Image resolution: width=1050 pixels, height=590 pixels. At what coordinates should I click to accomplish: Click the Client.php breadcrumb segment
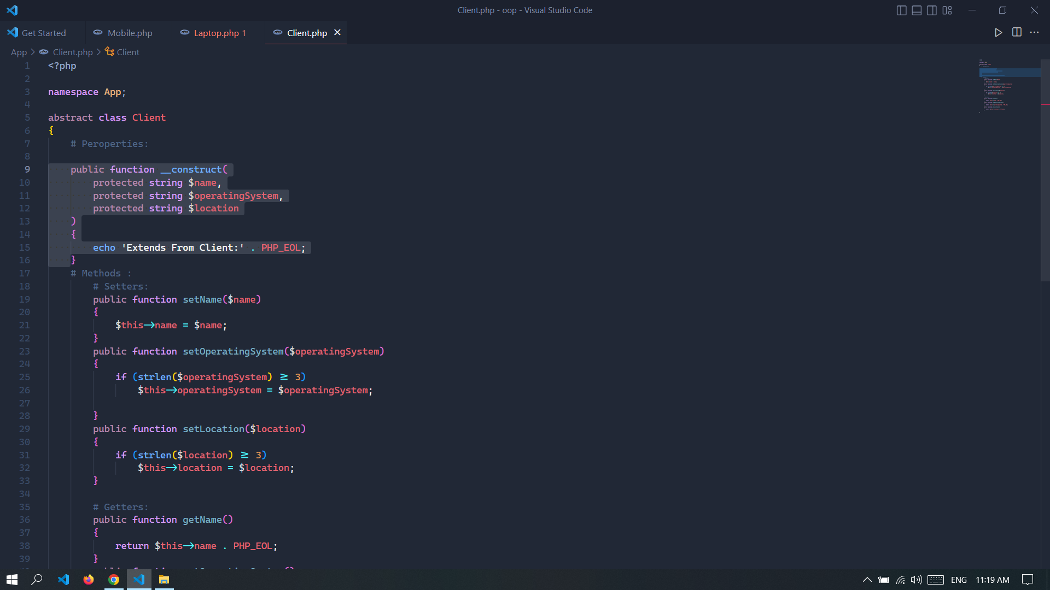point(73,52)
